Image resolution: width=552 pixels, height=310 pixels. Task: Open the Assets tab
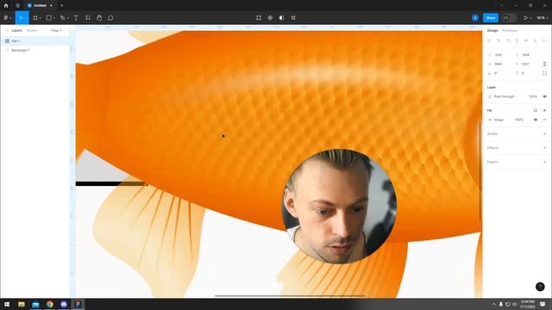point(31,31)
